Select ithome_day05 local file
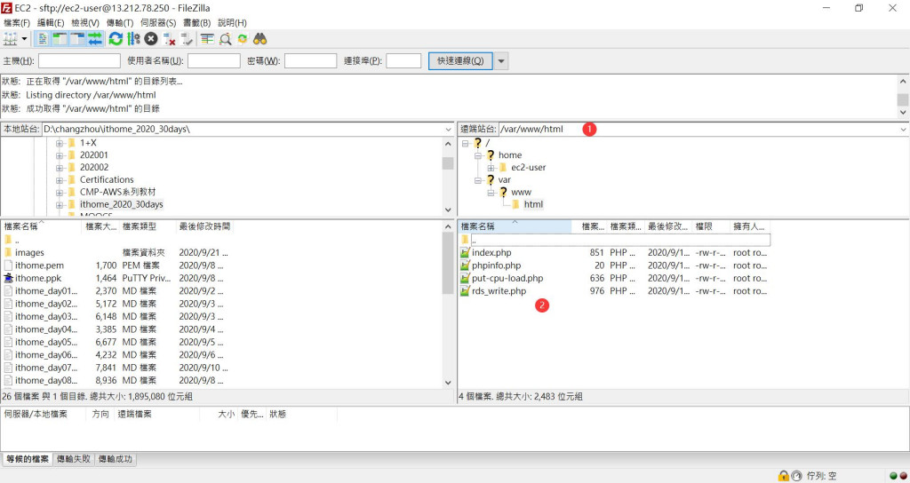This screenshot has height=483, width=910. pyautogui.click(x=46, y=342)
